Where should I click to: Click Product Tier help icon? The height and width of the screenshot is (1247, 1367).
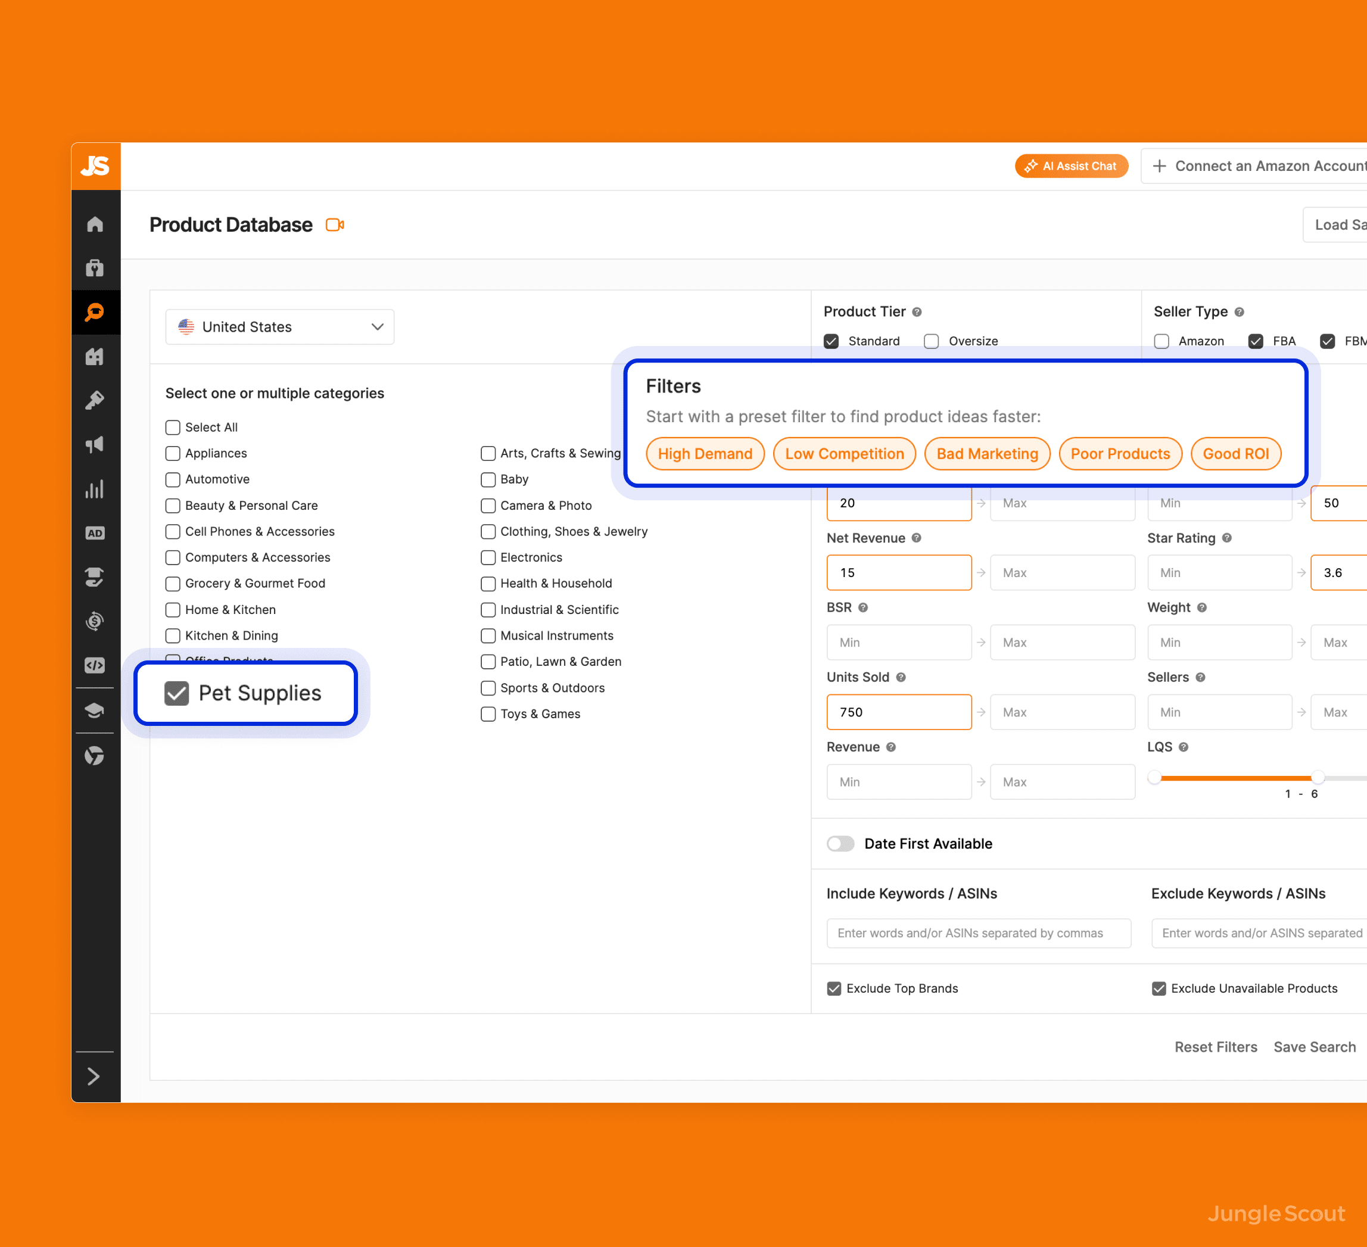[x=917, y=312]
